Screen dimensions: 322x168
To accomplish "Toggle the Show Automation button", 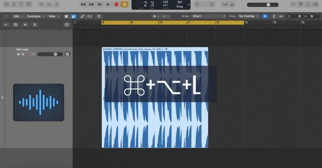I will 82,16.
